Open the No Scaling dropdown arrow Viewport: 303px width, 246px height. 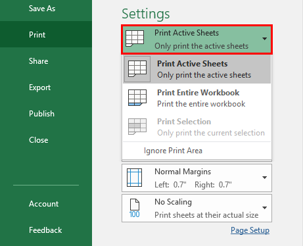click(265, 208)
